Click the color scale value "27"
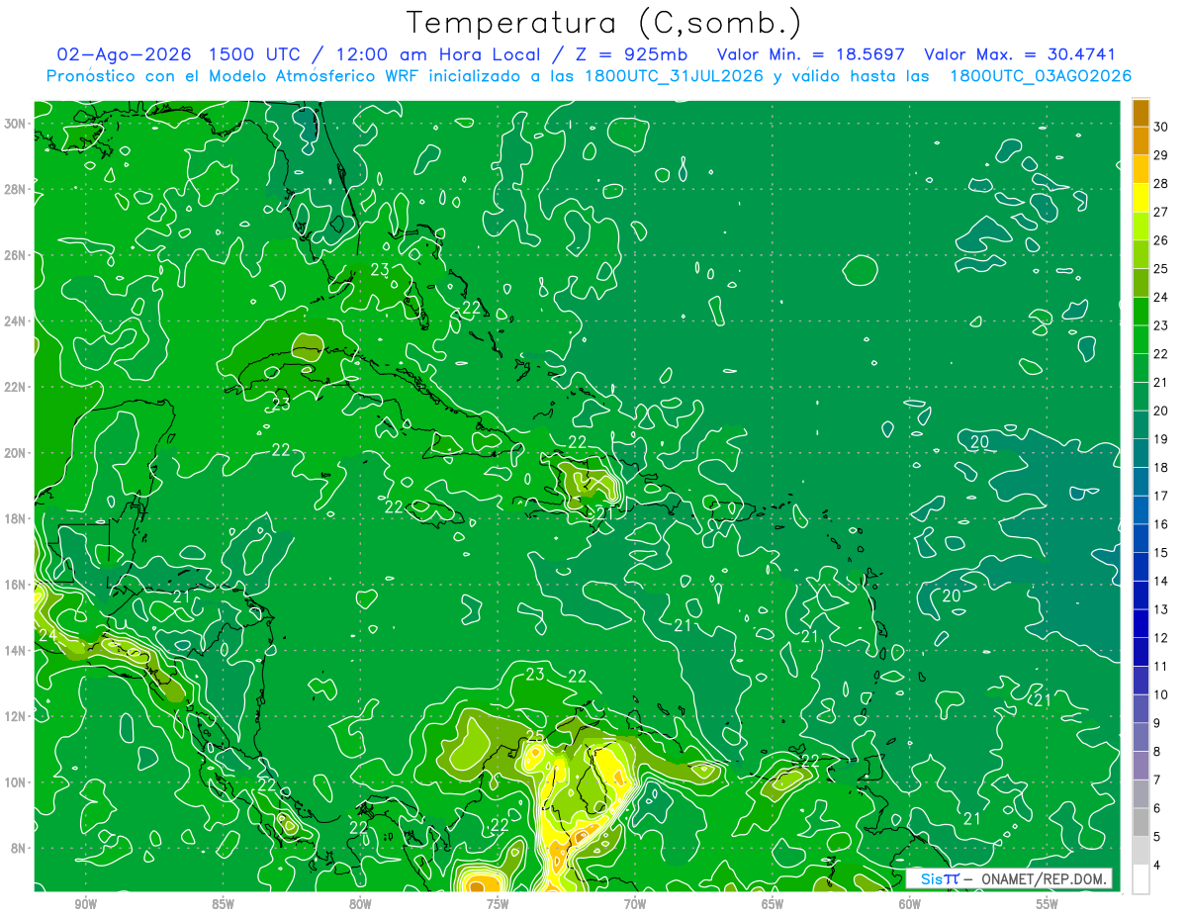 click(1160, 213)
